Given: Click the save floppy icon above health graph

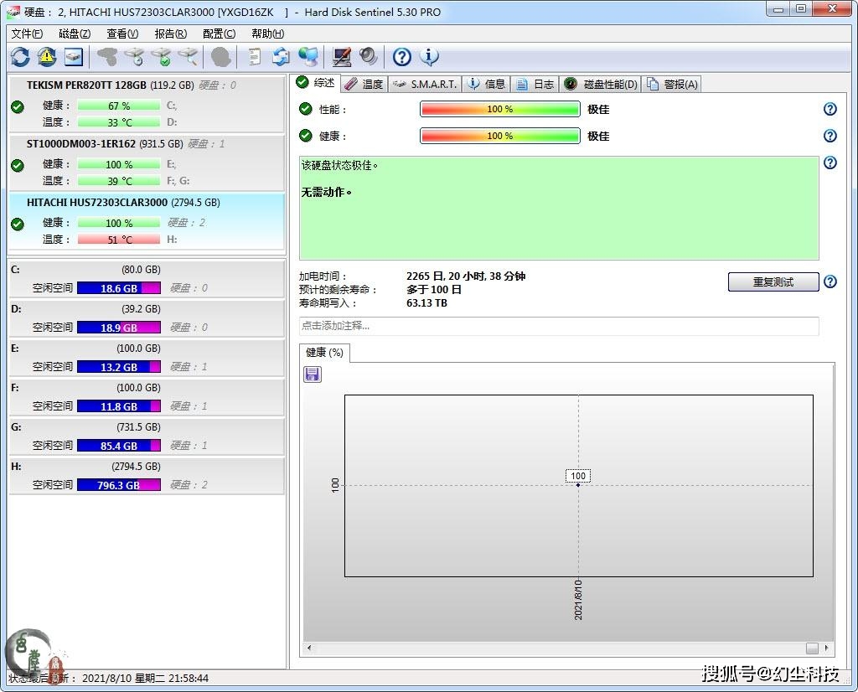Looking at the screenshot, I should pyautogui.click(x=313, y=374).
